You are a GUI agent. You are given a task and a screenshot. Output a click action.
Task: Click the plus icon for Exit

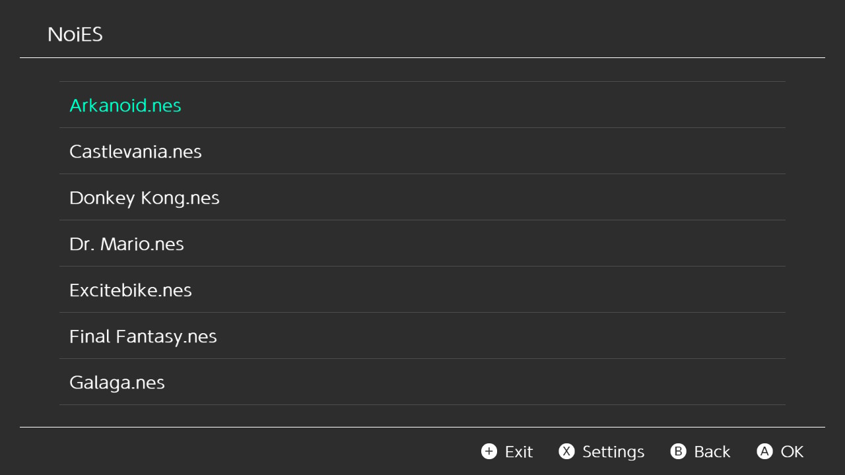(489, 451)
